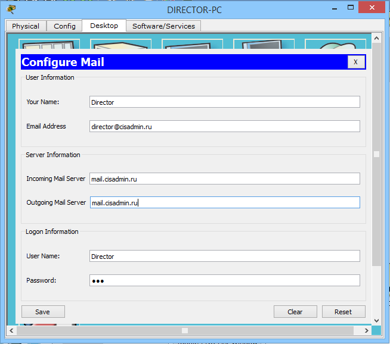The width and height of the screenshot is (390, 344).
Task: Click the Incoming Mail Server field
Action: [225, 179]
